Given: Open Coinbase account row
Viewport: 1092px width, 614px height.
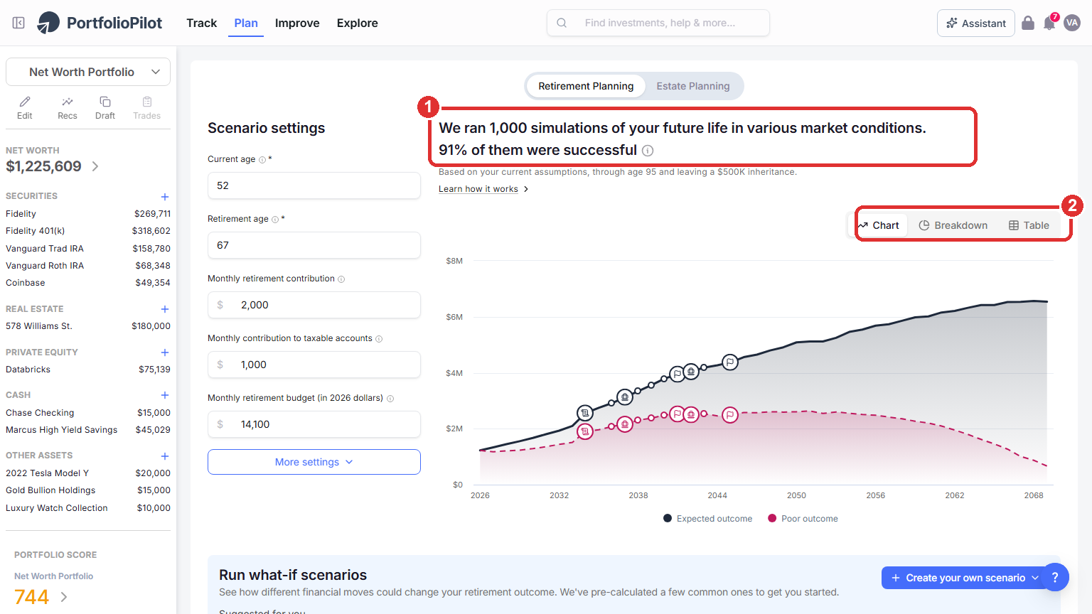Looking at the screenshot, I should pos(88,283).
